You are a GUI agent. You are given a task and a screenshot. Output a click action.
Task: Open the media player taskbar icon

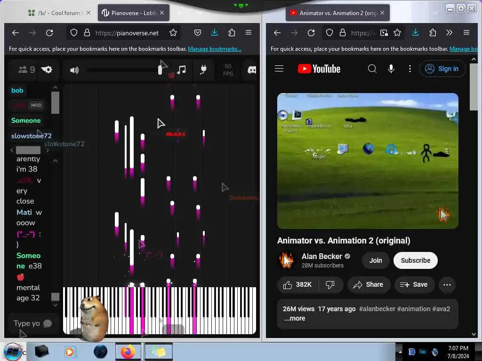tap(70, 352)
